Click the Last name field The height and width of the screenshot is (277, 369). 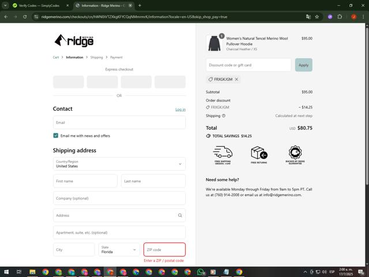(x=153, y=181)
